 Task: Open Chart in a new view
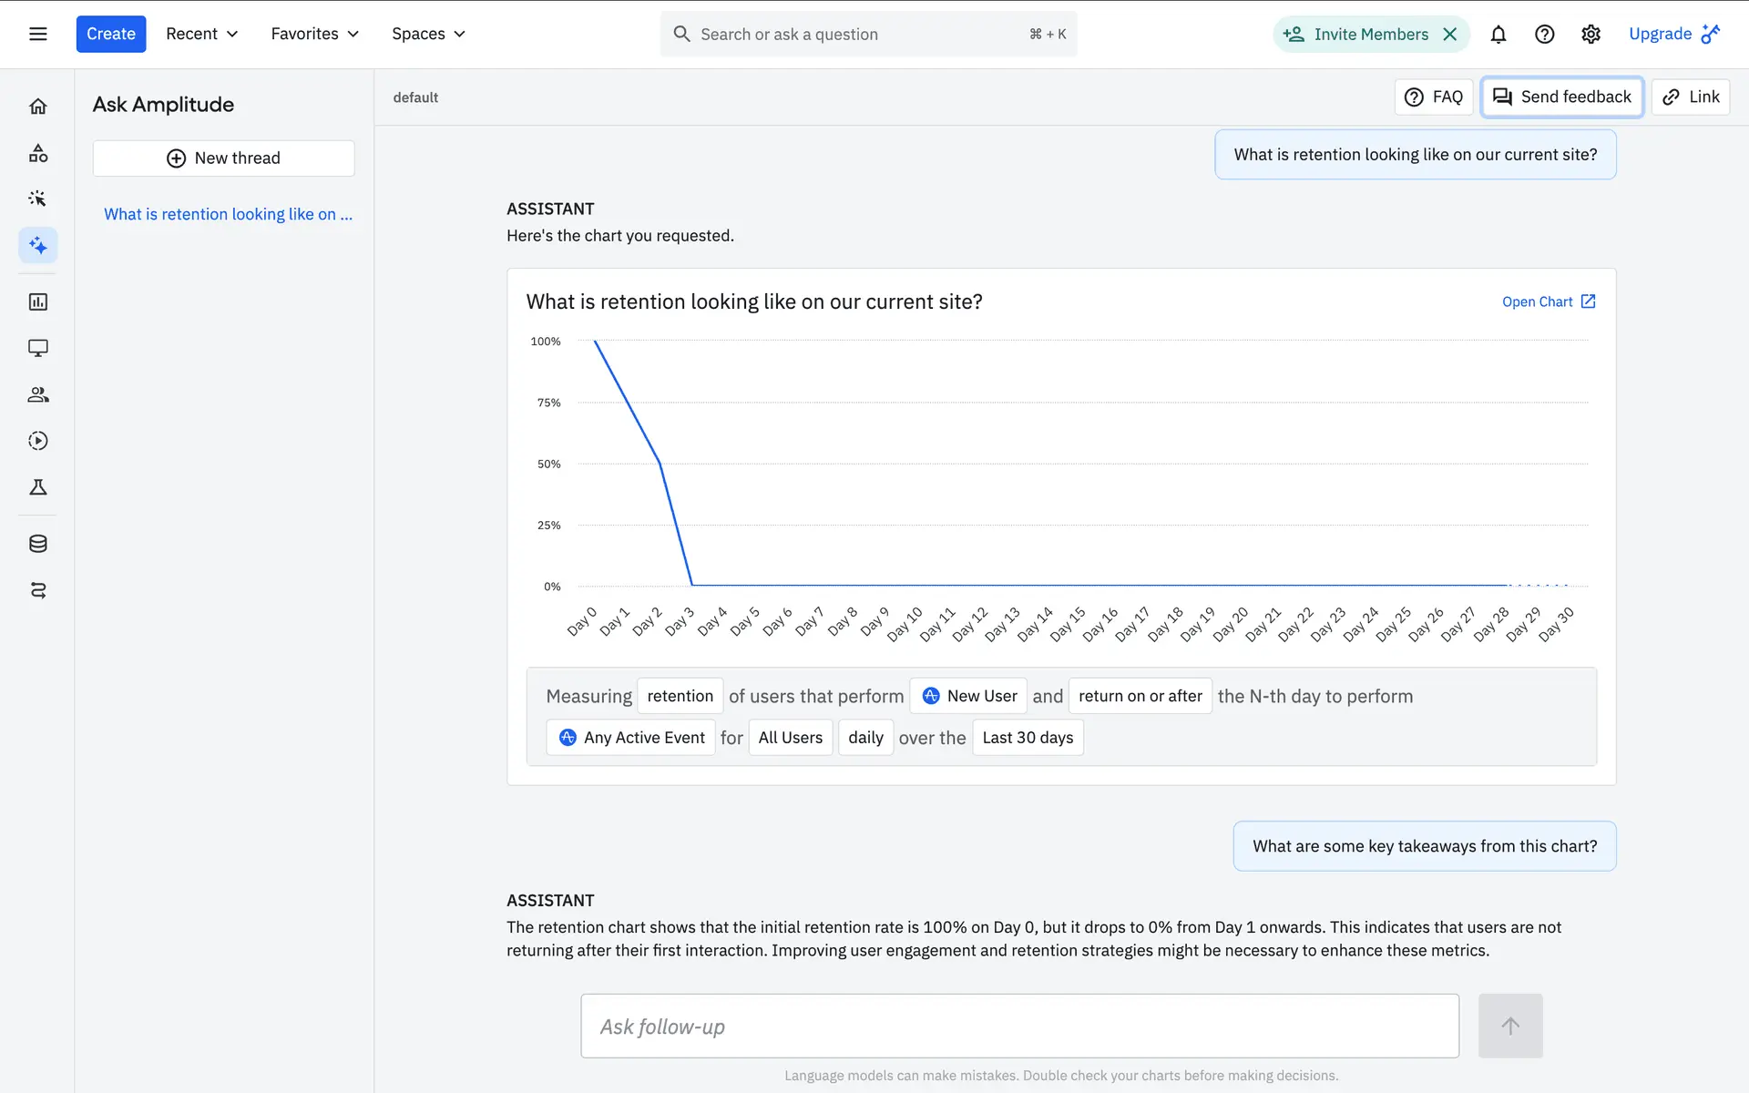[x=1548, y=301]
